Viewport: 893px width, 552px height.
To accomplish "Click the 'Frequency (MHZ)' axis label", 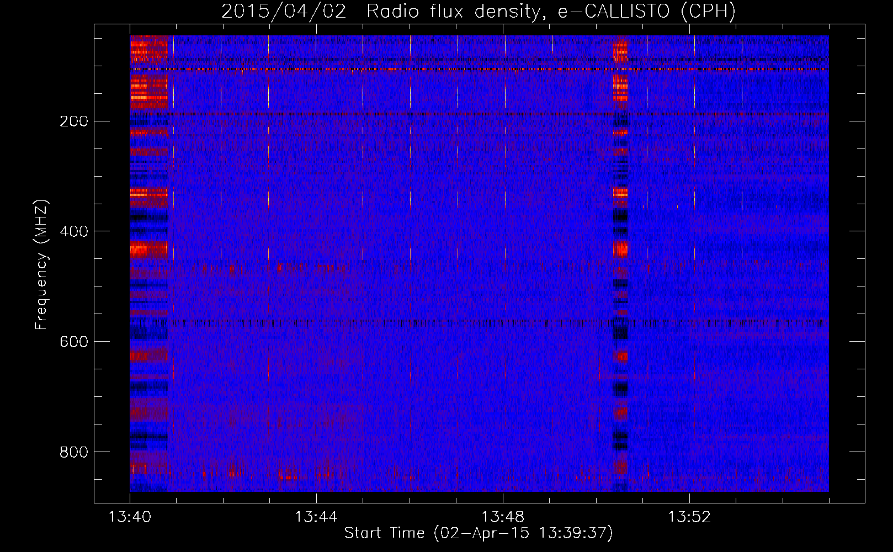I will pyautogui.click(x=41, y=265).
